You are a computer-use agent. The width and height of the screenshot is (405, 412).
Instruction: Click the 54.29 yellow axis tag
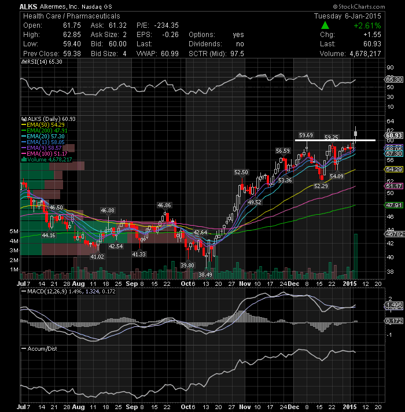393,169
